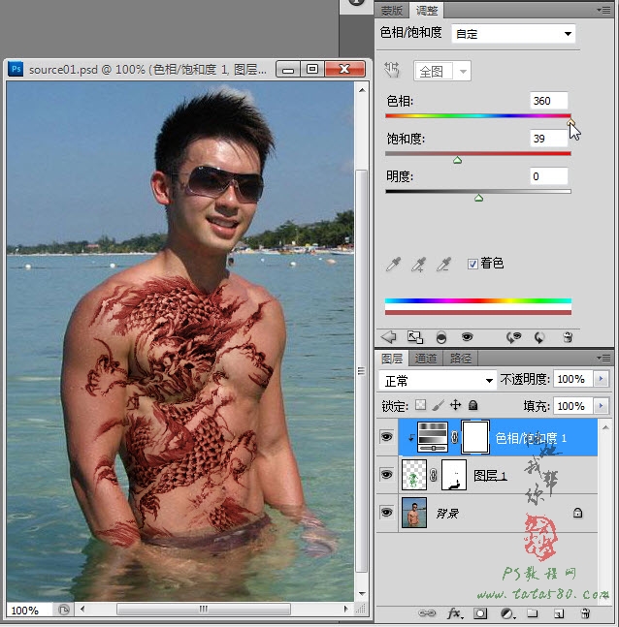
Task: Open Adjustments panel flyout menu
Action: 604,10
